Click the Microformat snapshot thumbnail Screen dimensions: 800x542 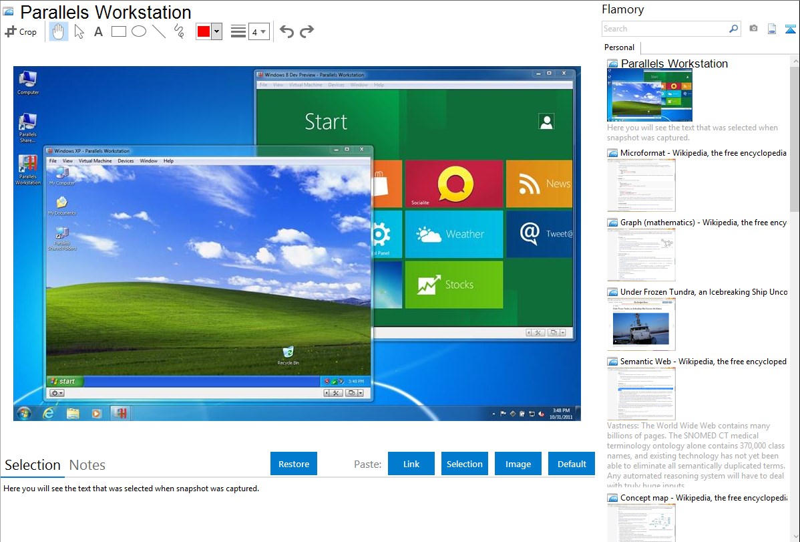[x=641, y=185]
